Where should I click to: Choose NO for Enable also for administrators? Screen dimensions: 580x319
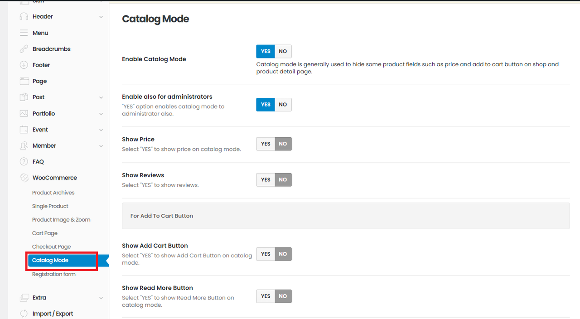pos(283,105)
